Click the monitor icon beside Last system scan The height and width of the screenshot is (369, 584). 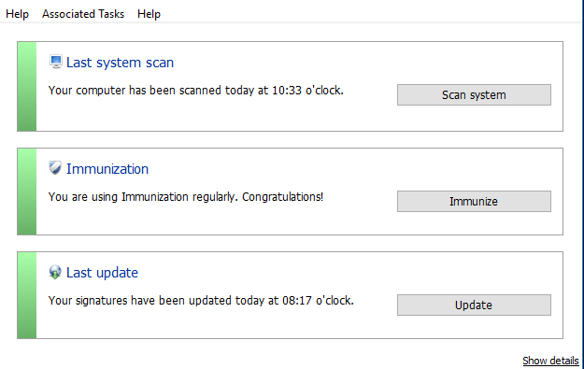(x=55, y=62)
